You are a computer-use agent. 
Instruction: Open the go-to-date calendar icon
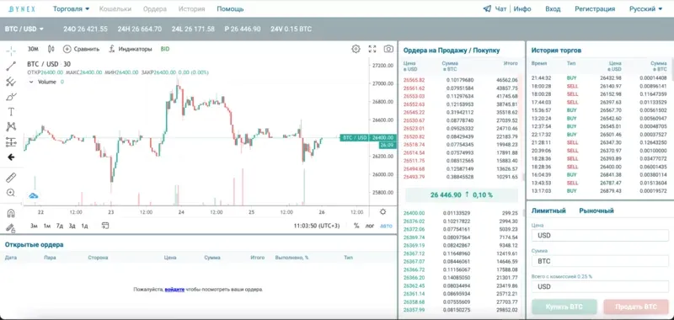click(x=105, y=226)
